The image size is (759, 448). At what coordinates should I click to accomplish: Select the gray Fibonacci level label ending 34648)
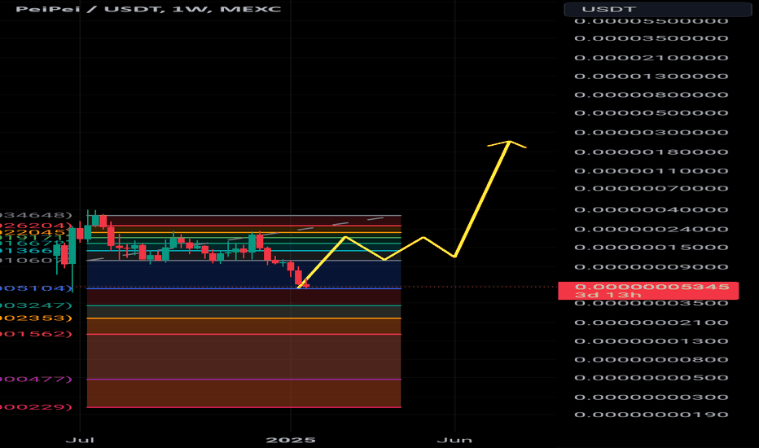click(36, 214)
